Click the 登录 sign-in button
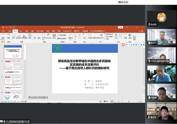This screenshot has width=177, height=124. (x=120, y=27)
